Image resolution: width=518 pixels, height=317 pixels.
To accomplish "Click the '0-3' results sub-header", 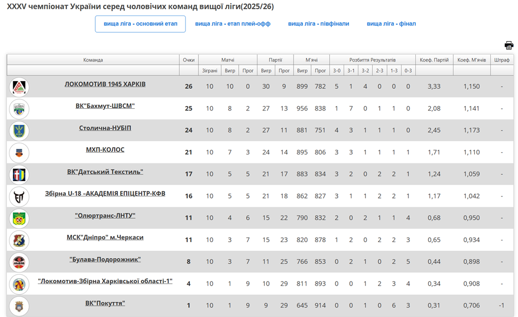I will tap(408, 70).
